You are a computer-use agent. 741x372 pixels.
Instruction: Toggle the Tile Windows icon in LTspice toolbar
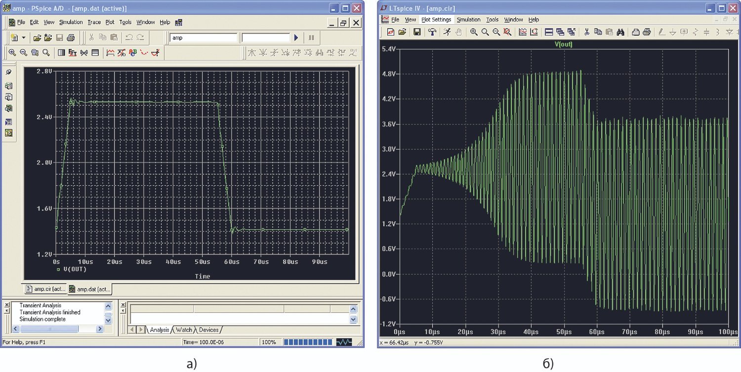click(x=549, y=32)
